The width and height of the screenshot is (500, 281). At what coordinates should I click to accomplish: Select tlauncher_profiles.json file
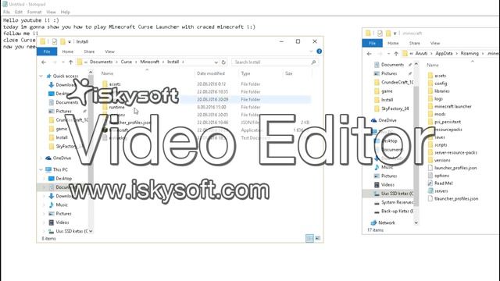click(x=456, y=198)
